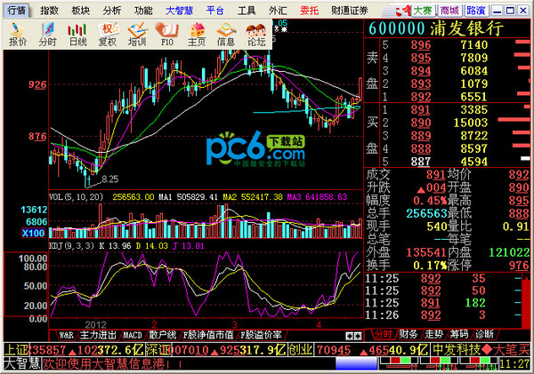Go to the 主页 home icon
Screen dimensions: 534x374
(x=197, y=33)
